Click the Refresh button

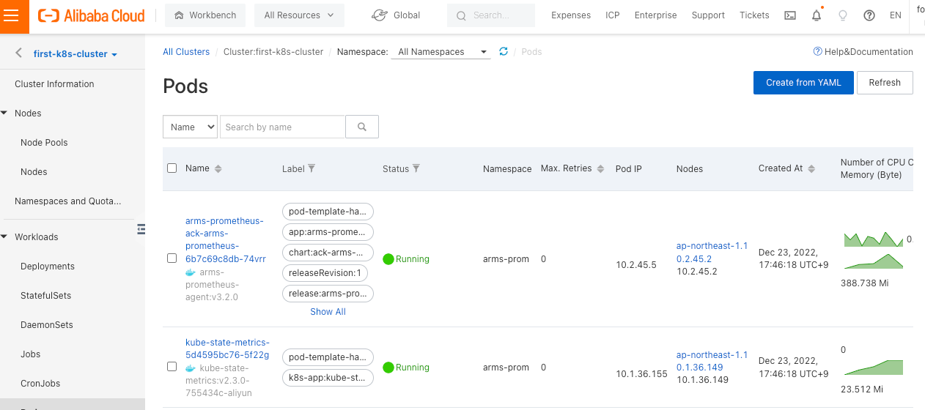pos(885,83)
